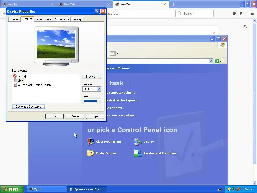257x193 pixels.
Task: Switch to the Desktop tab
Action: 27,19
